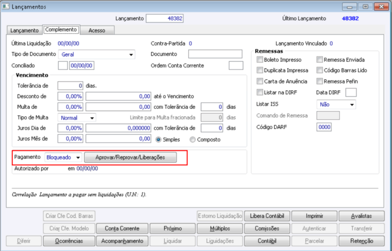
Task: Click the Lançamentos window title icon
Action: pos(5,6)
